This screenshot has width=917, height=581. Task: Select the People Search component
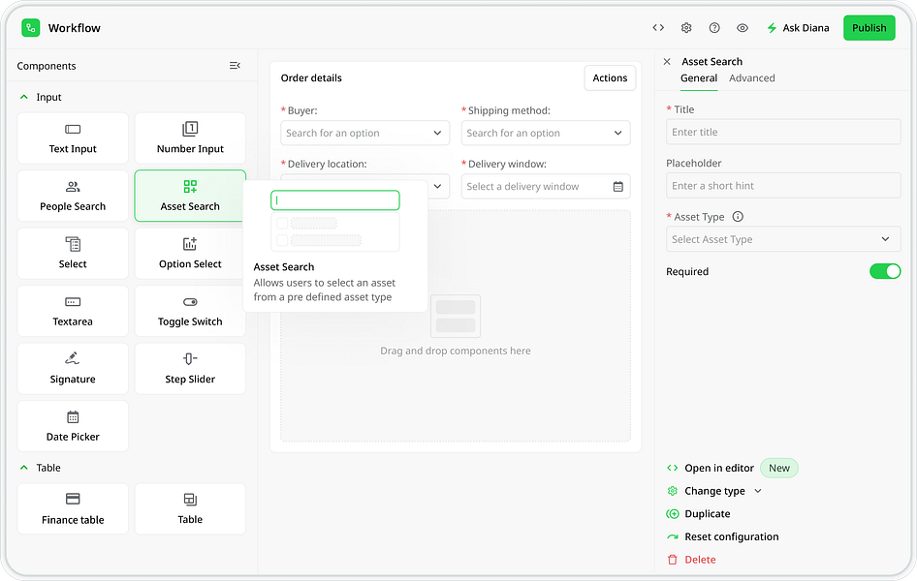point(73,196)
